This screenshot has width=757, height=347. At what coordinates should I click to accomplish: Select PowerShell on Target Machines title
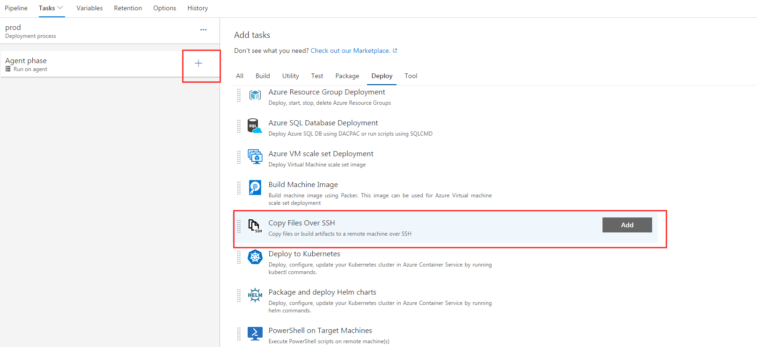[320, 331]
